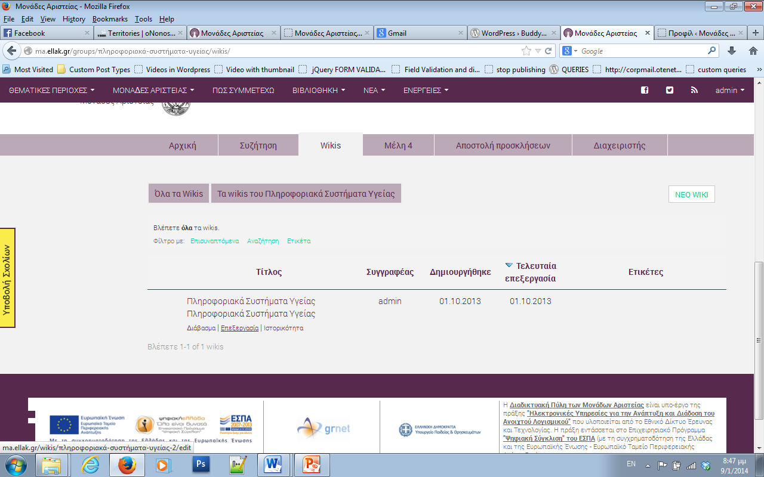The image size is (764, 477).
Task: Click the Υποβολή Σχολίων side tab
Action: click(8, 277)
